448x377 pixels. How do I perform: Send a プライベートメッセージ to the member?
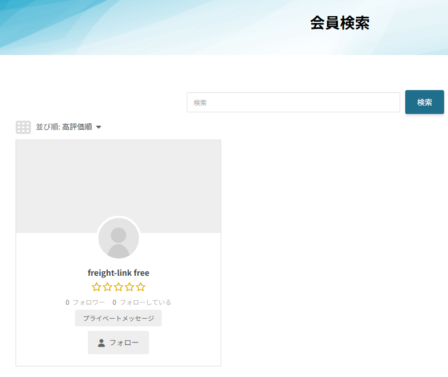(118, 318)
